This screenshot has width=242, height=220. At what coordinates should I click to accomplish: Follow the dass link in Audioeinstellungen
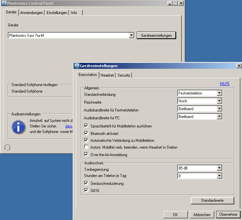(x=69, y=126)
